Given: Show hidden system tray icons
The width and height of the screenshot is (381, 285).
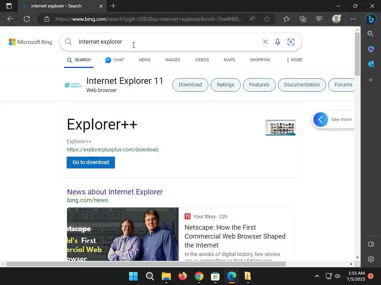Looking at the screenshot, I should click(317, 276).
